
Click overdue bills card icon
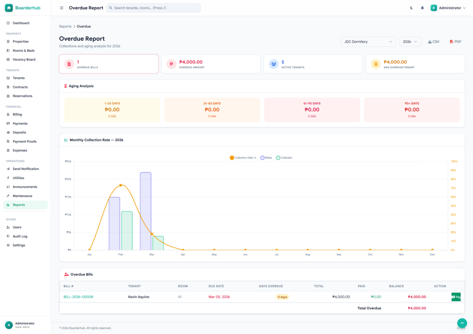point(69,64)
